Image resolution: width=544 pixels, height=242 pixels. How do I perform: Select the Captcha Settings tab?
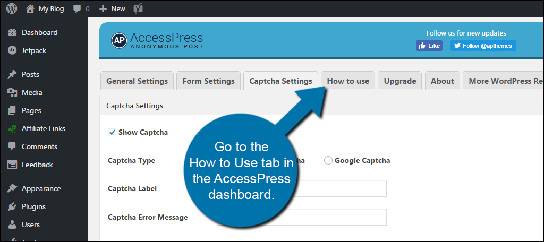pyautogui.click(x=280, y=81)
